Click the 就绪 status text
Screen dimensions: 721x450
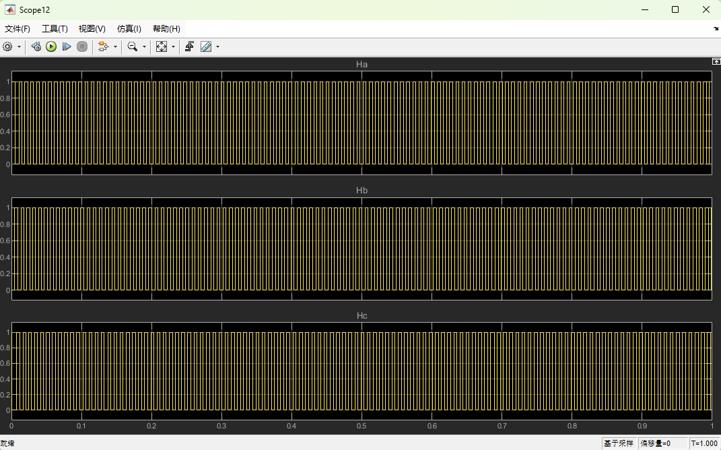[7, 443]
